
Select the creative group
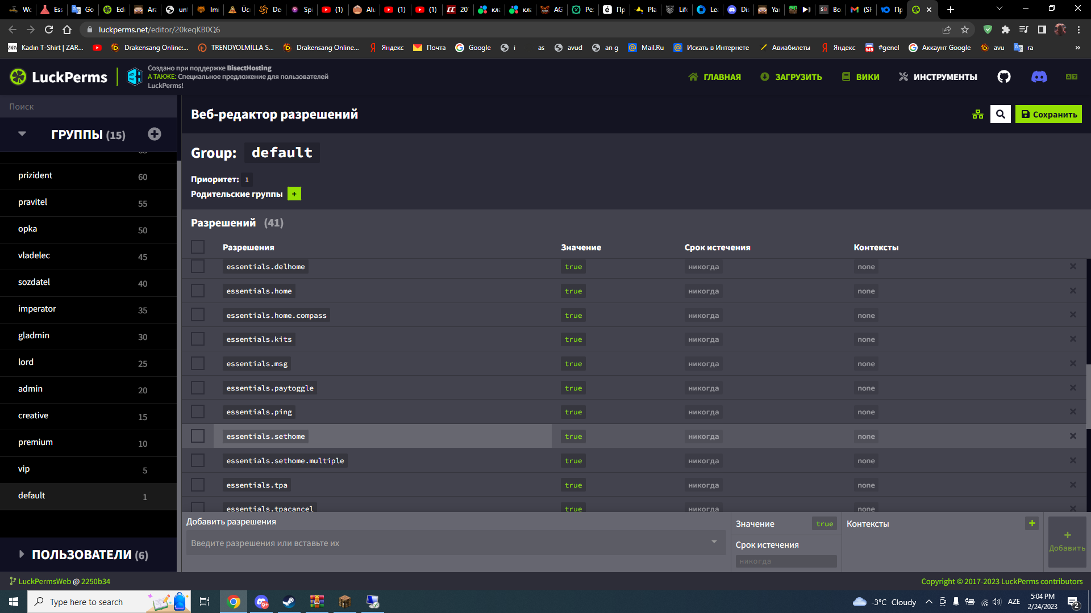click(88, 416)
